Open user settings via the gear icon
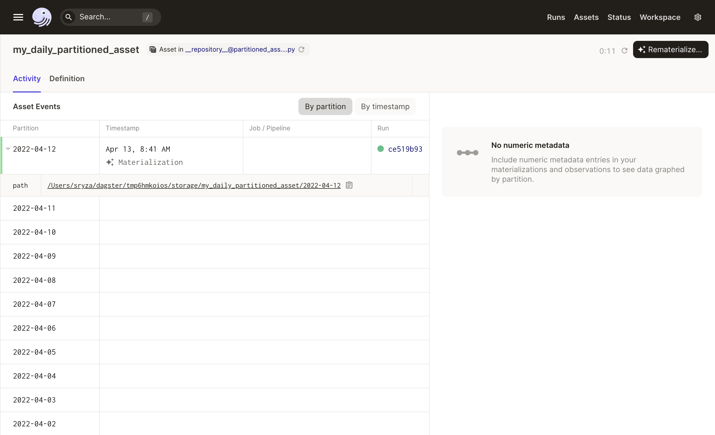This screenshot has height=435, width=715. [x=698, y=17]
